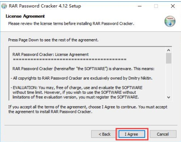
Task: Click the line stating the SOFTWARE is shareware
Action: click(83, 69)
